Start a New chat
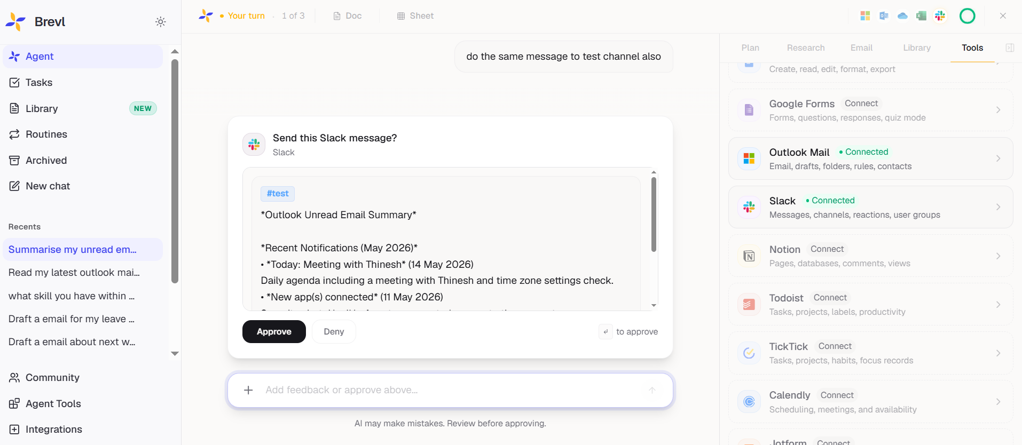This screenshot has width=1022, height=445. 83,186
